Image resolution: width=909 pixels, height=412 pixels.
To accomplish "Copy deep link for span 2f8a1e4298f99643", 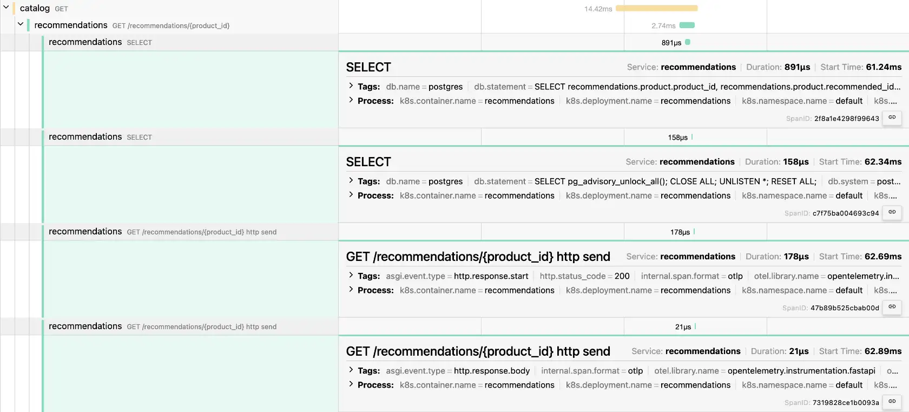I will click(892, 117).
